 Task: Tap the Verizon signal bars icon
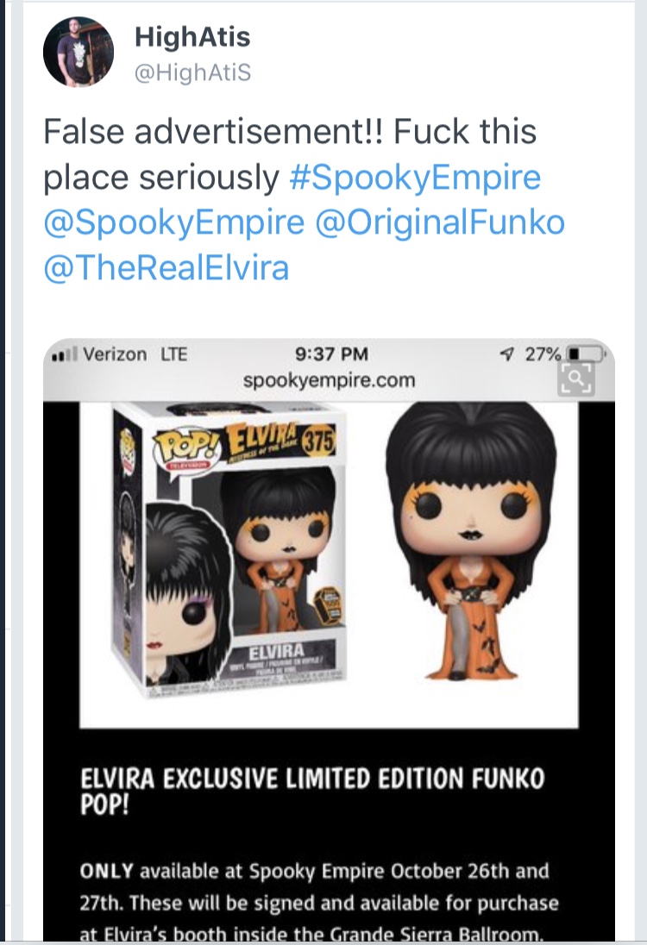point(65,355)
